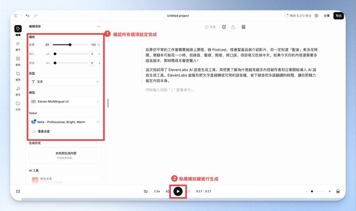Click the pause-insert icon in top toolbar

(224, 27)
